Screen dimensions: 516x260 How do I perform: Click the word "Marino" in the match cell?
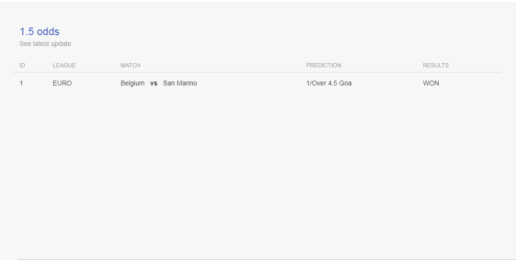point(187,83)
